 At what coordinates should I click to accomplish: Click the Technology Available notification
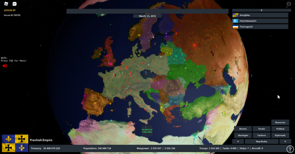pos(147,130)
